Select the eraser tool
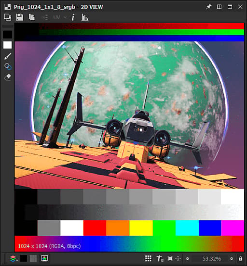The width and height of the screenshot is (247, 266). [x=8, y=77]
